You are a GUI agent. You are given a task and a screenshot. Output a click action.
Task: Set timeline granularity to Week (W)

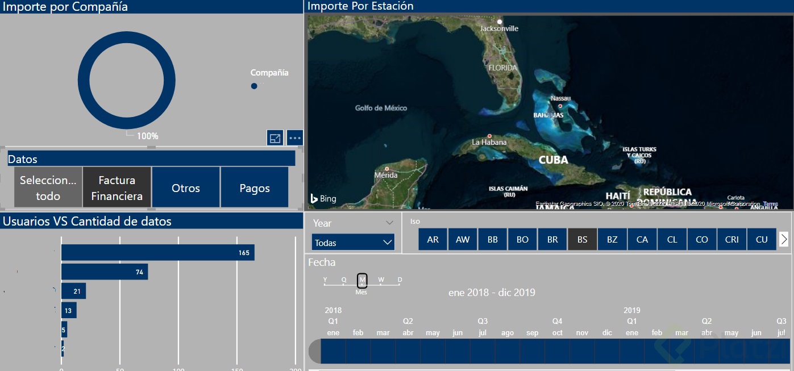381,280
